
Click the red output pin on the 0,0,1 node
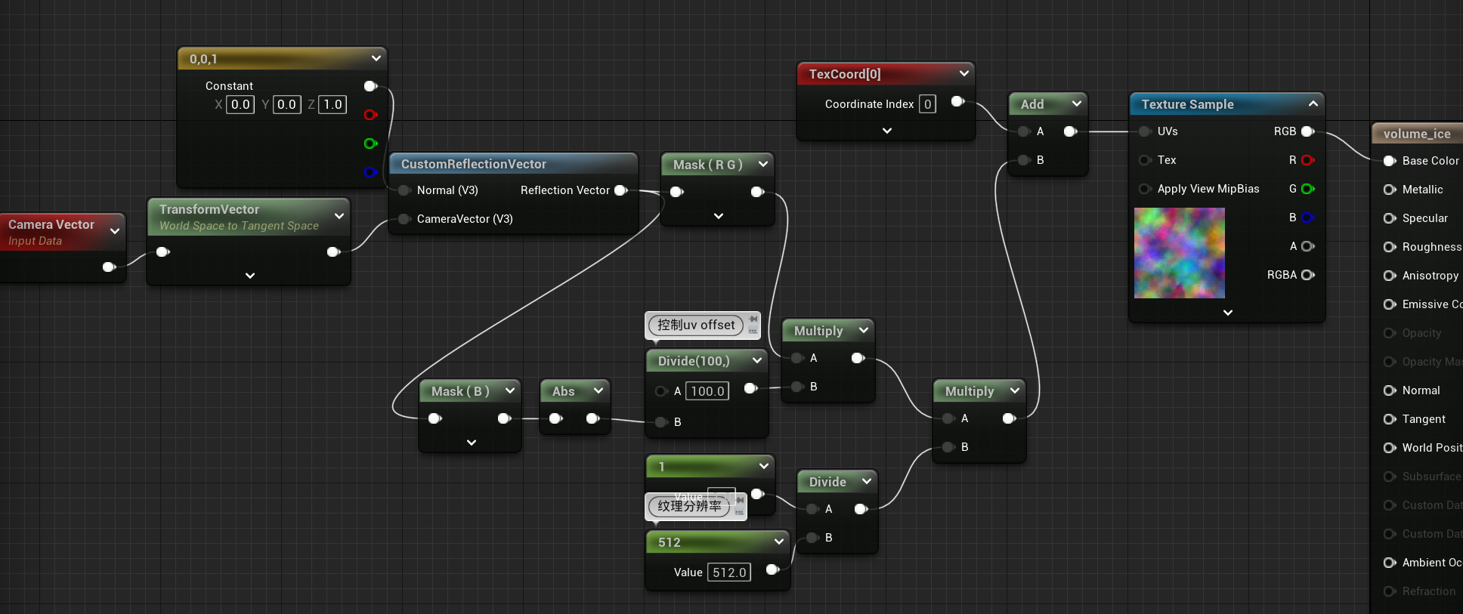[370, 115]
